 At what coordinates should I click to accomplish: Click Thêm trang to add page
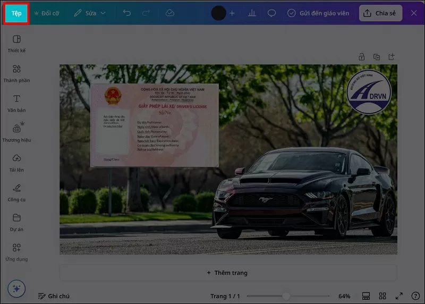[228, 273]
